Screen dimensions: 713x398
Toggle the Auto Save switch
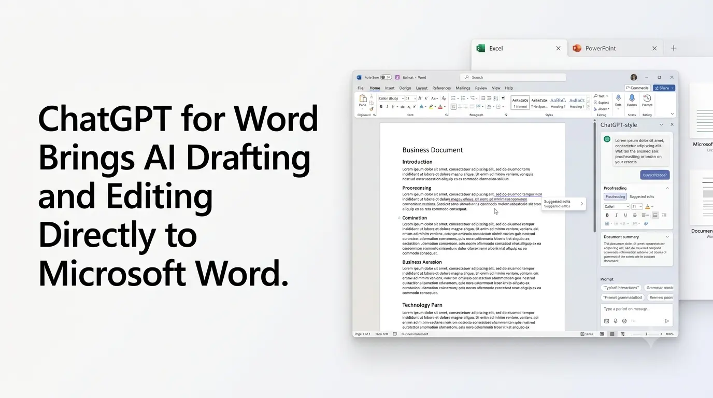[x=386, y=77]
